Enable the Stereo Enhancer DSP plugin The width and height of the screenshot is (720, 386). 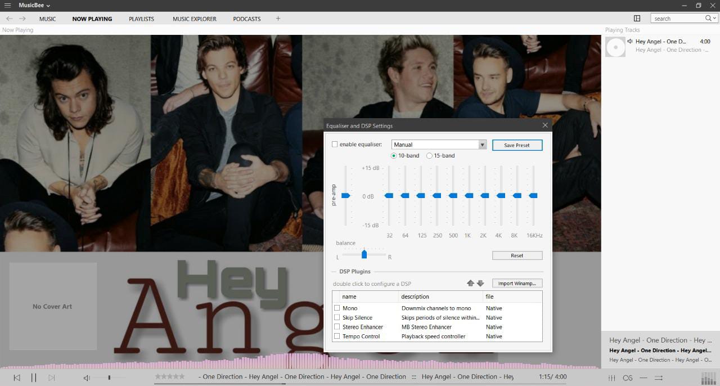click(337, 327)
